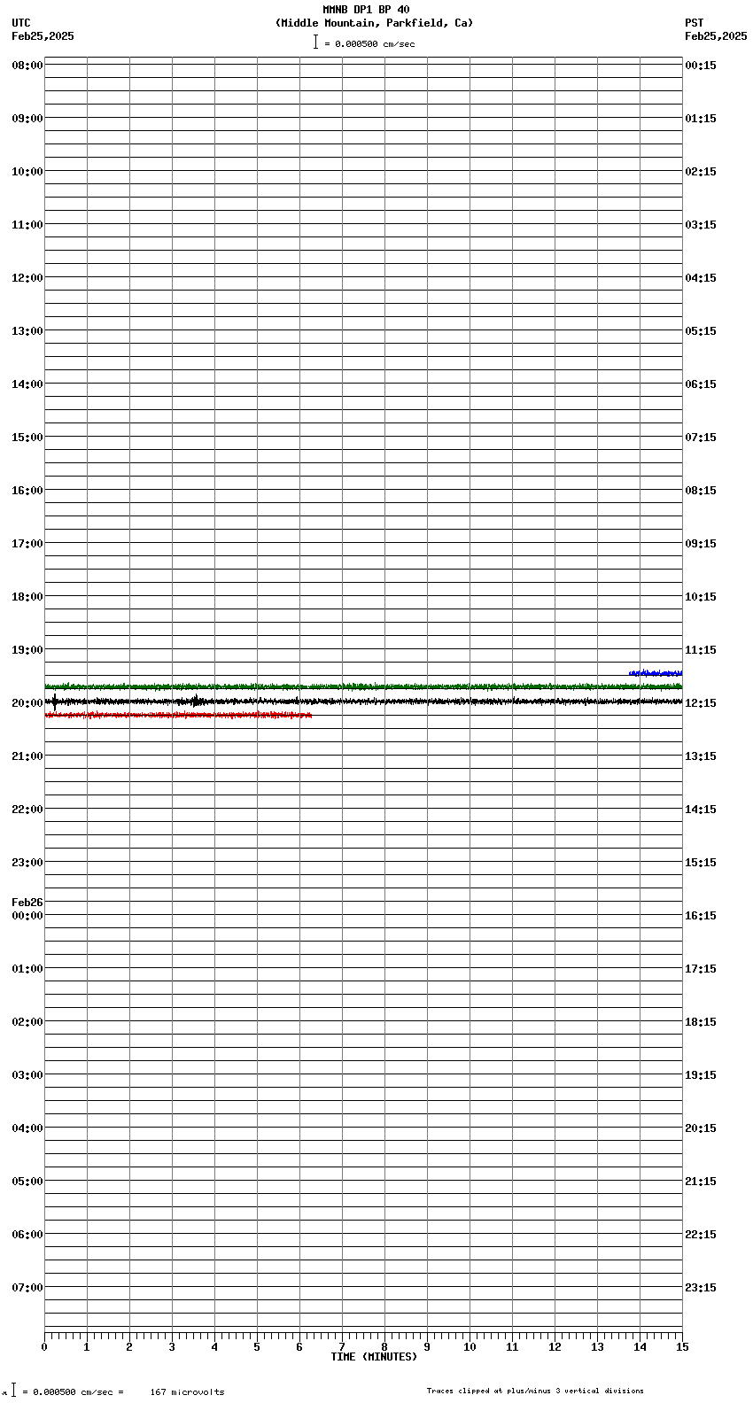Click the '12:15' PST time label
This screenshot has height=1403, width=753.
click(x=701, y=703)
